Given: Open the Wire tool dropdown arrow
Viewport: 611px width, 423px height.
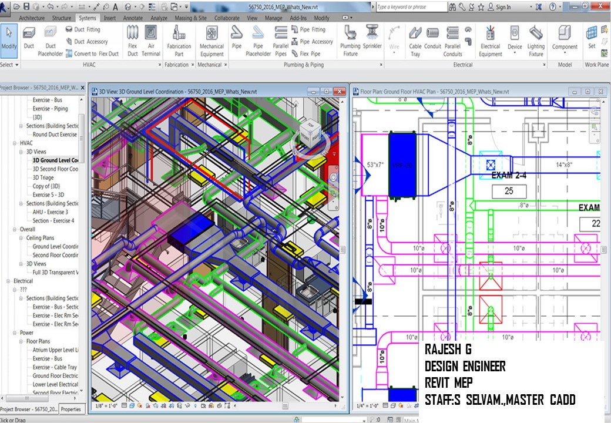Looking at the screenshot, I should [x=394, y=53].
